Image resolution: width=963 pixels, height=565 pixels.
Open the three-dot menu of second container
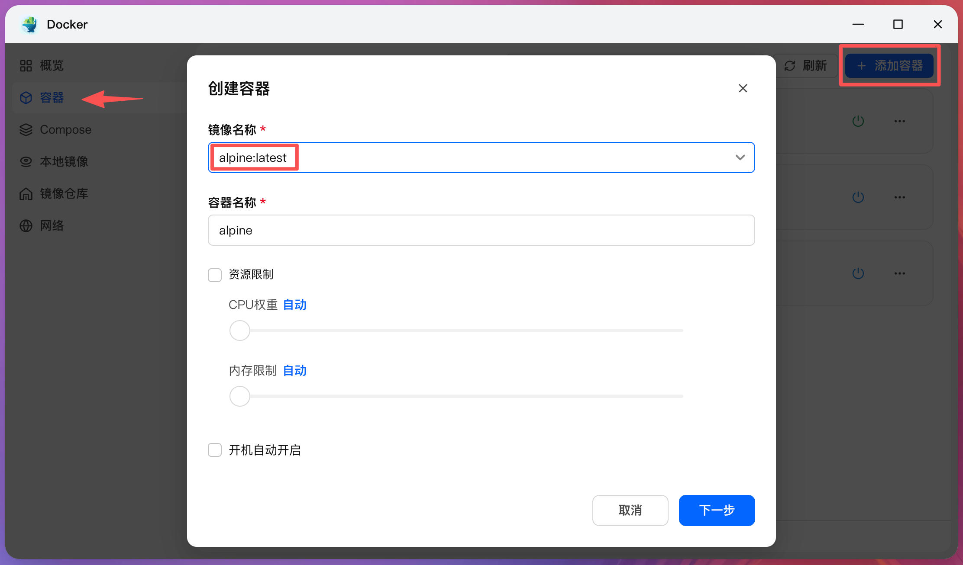[899, 197]
